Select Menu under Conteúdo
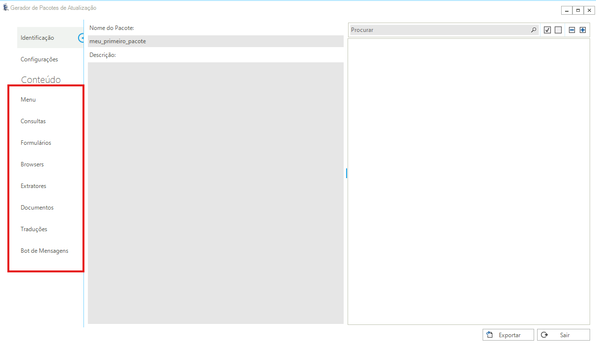 [28, 100]
